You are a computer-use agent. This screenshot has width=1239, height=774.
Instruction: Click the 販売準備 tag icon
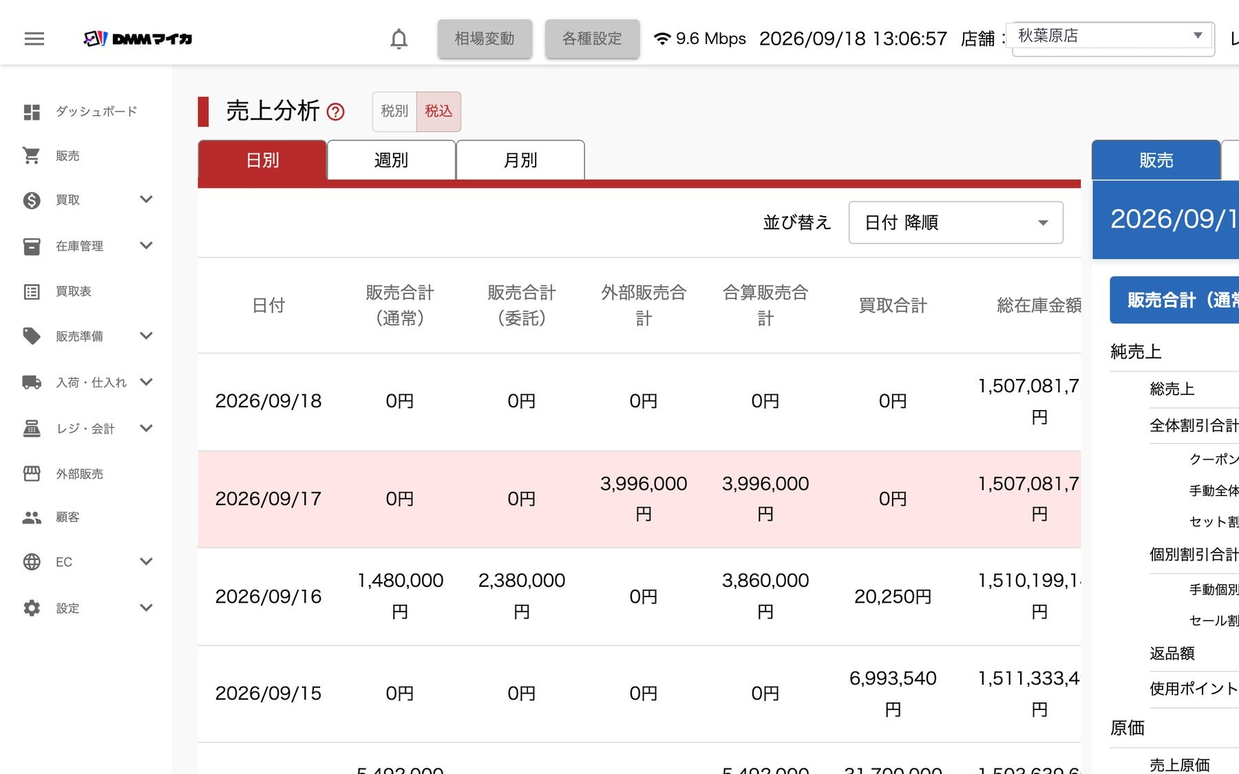click(x=32, y=336)
